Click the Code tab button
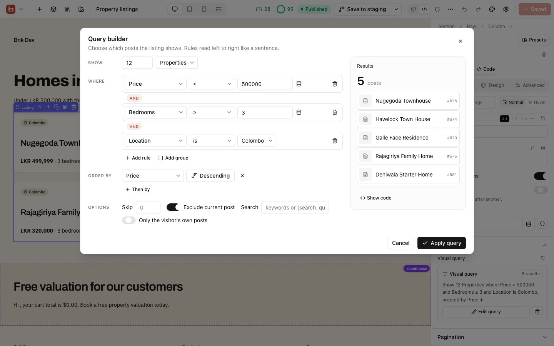This screenshot has height=346, width=554. (486, 69)
